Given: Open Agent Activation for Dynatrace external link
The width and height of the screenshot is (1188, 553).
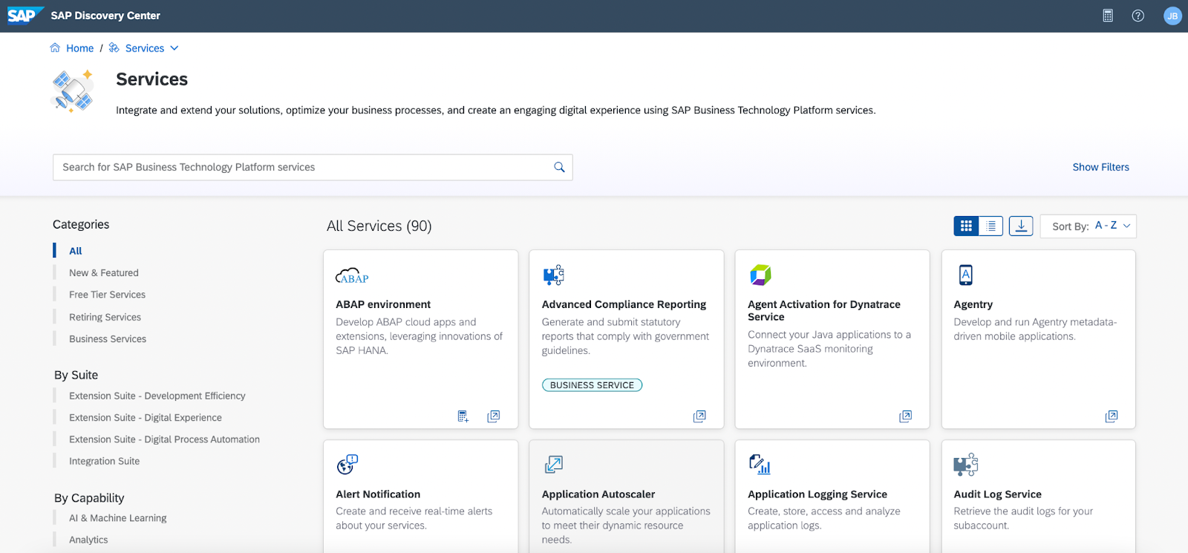Looking at the screenshot, I should (x=905, y=416).
